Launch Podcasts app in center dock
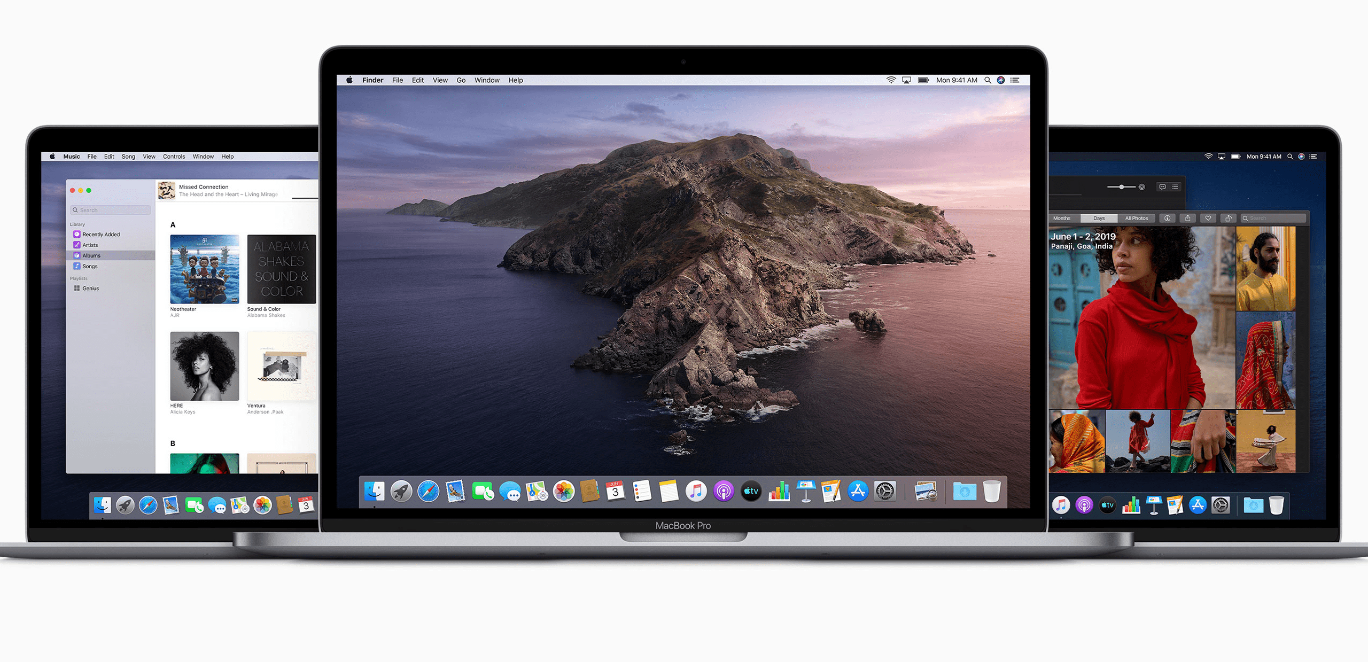The image size is (1368, 662). click(x=724, y=492)
